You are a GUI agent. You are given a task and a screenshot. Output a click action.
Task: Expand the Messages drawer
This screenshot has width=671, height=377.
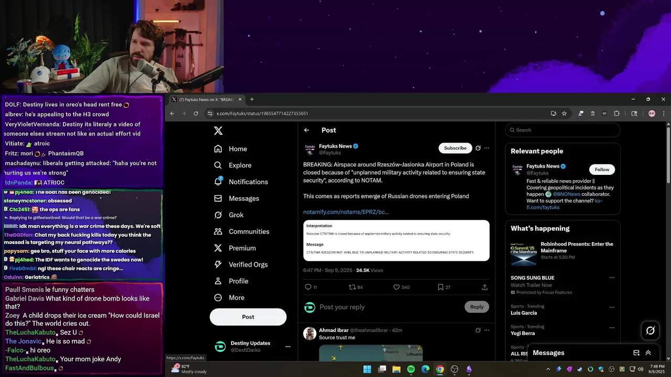coord(648,353)
